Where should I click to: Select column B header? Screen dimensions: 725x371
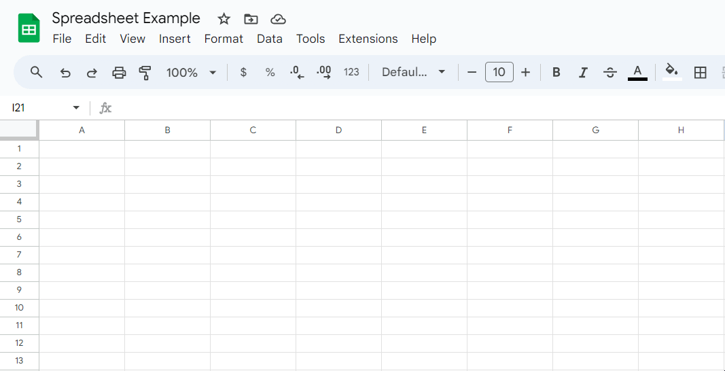coord(167,130)
